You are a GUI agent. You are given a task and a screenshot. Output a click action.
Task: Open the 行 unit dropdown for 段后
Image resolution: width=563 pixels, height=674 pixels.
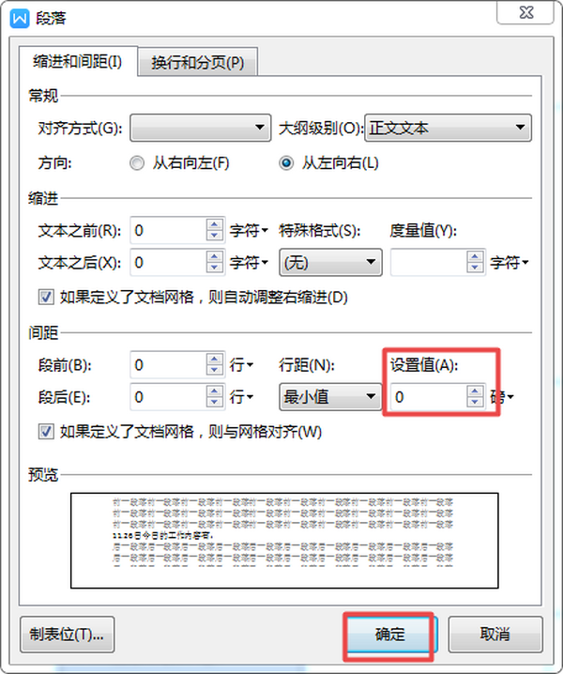click(x=241, y=397)
